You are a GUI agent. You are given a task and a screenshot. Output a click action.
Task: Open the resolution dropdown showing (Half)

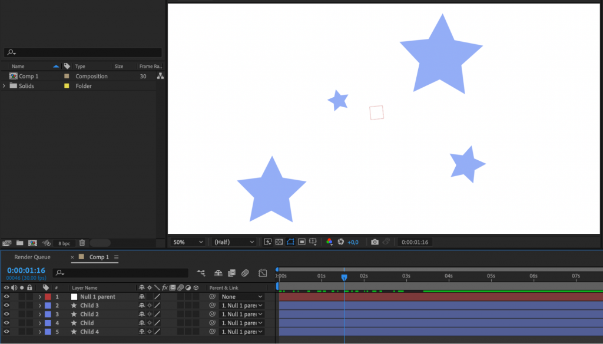[x=233, y=242]
